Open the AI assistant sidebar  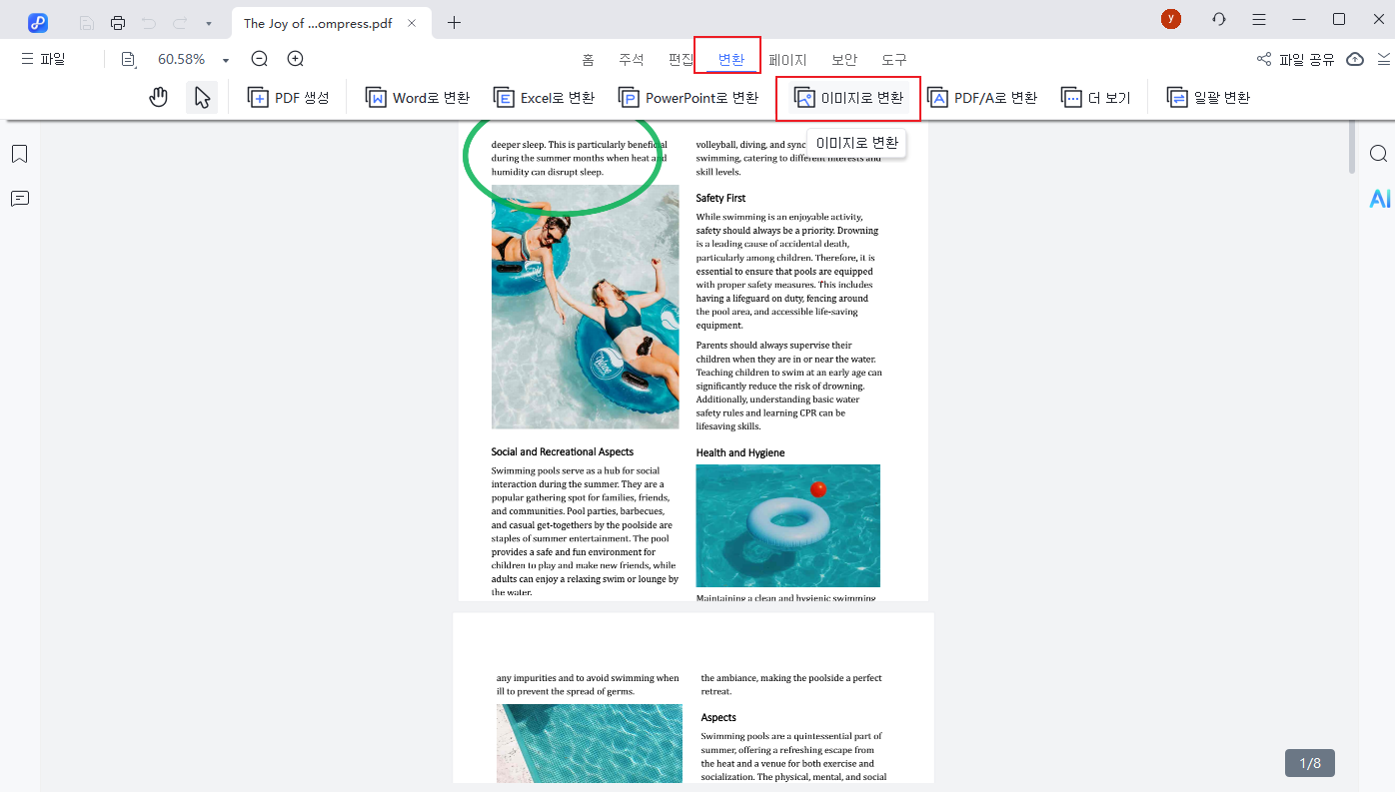pyautogui.click(x=1379, y=199)
